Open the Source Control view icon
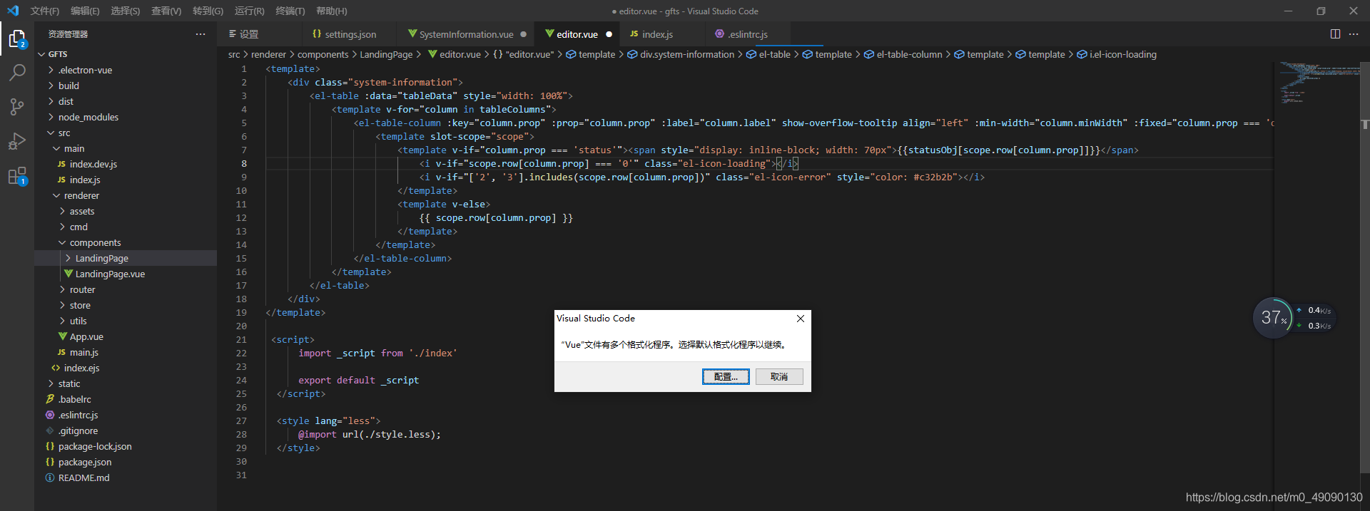Image resolution: width=1370 pixels, height=511 pixels. click(17, 107)
